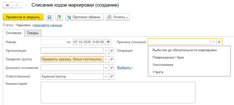Screen dimensions: 234x105
Task: Click the Причина списания input field
Action: [x=179, y=42]
